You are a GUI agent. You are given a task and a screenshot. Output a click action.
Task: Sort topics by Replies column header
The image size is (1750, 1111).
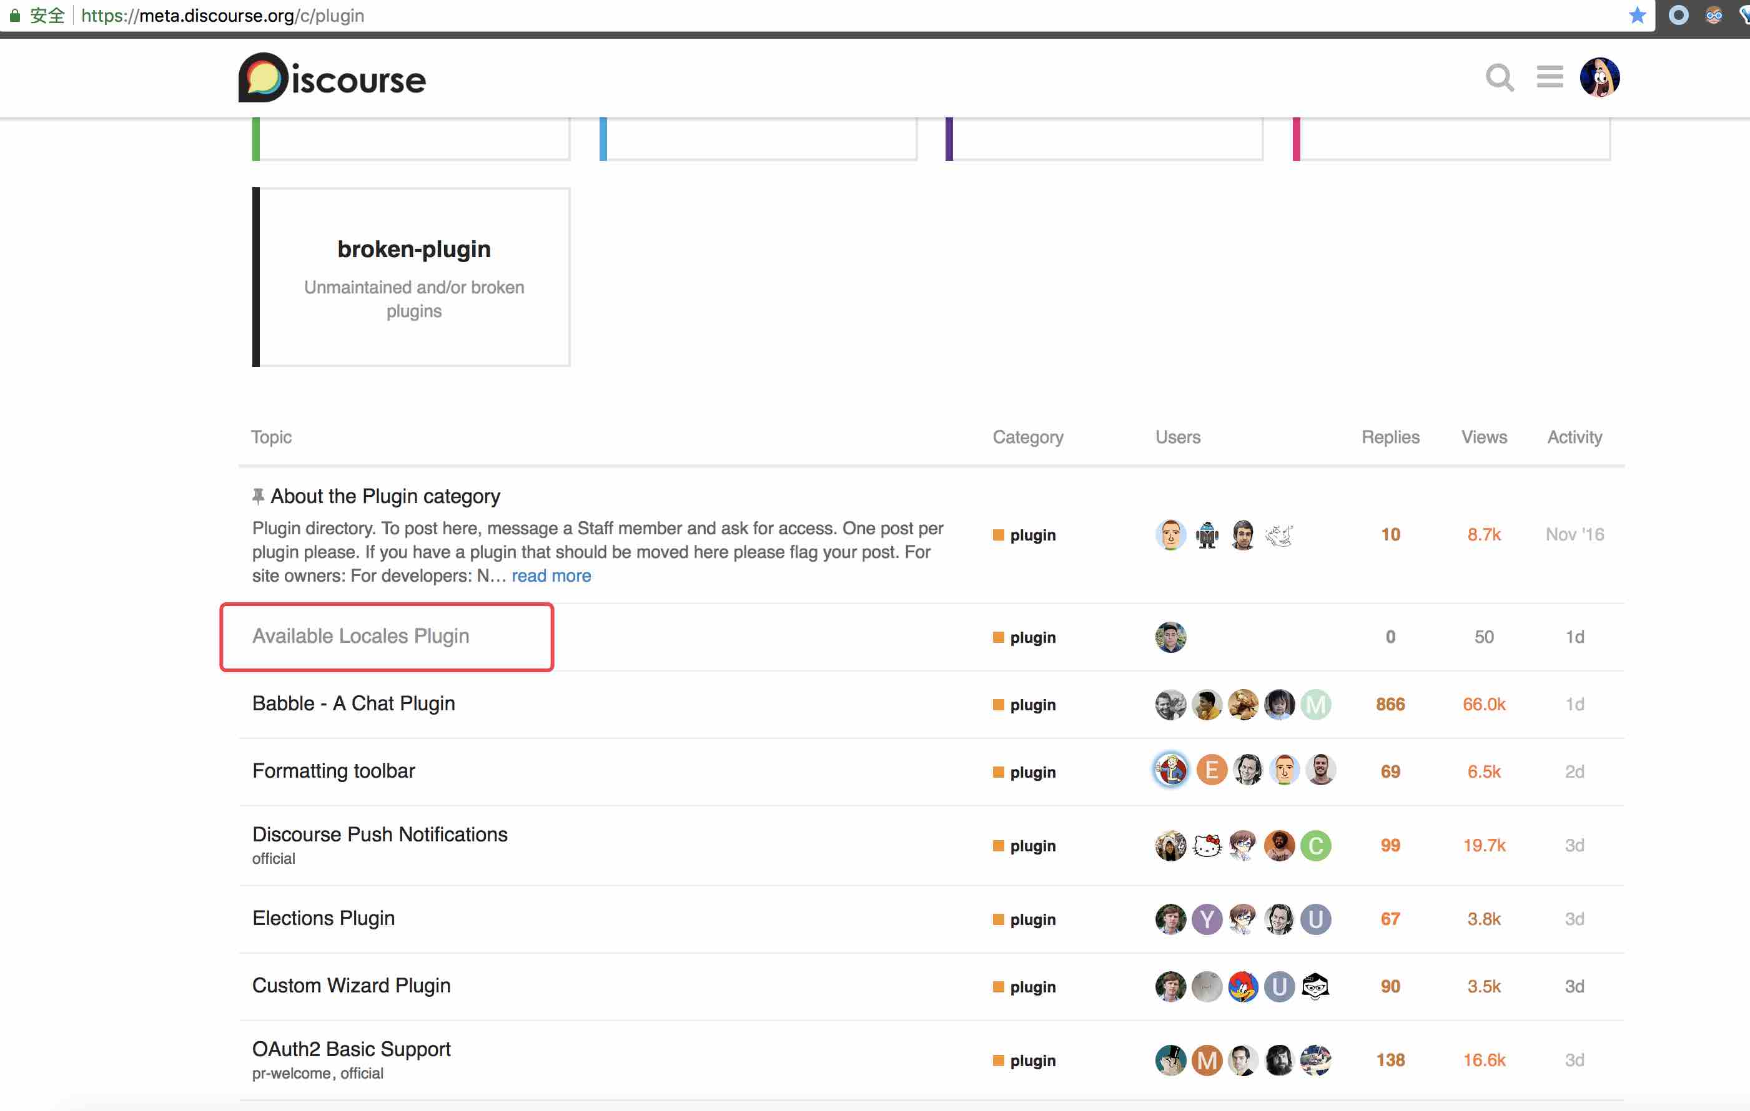coord(1390,436)
